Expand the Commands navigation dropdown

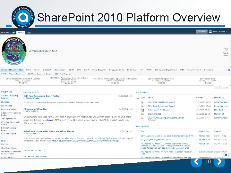click(60, 70)
